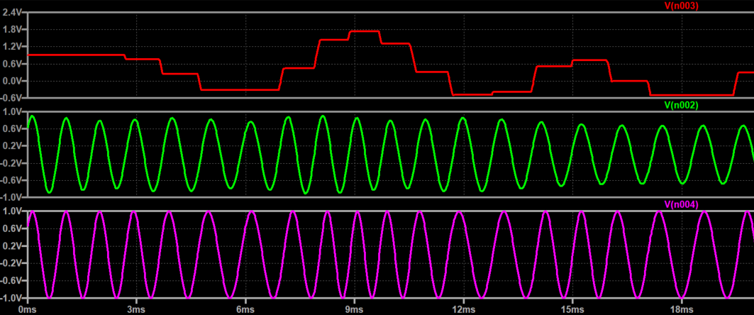Choose the 9ms tick on the time axis
Image resolution: width=754 pixels, height=315 pixels.
[354, 309]
